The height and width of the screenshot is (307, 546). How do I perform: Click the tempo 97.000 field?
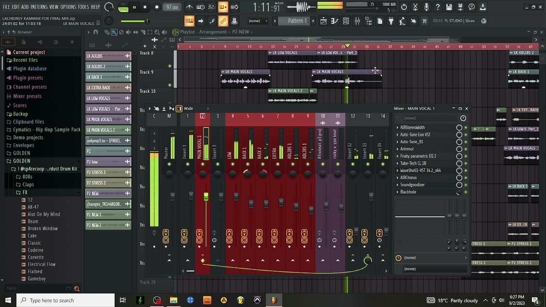(x=172, y=7)
